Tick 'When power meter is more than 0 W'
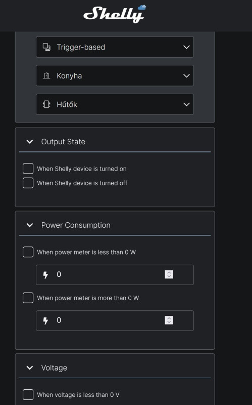 pos(28,298)
